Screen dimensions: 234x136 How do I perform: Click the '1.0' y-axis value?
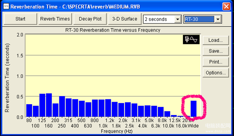click(x=20, y=76)
